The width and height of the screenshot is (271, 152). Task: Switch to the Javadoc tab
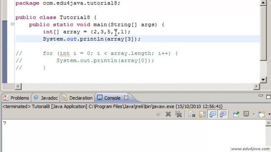46,98
